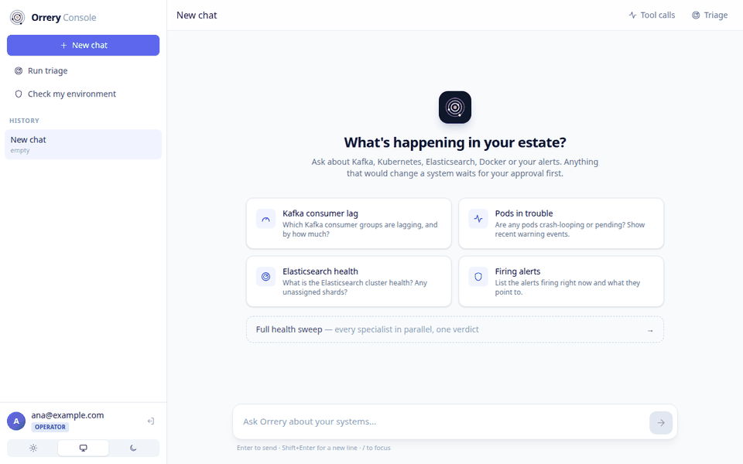Click the HISTORY section label
The width and height of the screenshot is (743, 464).
pos(24,121)
